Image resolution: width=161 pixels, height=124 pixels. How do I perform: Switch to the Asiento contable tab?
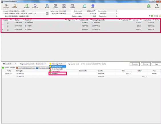9,68
